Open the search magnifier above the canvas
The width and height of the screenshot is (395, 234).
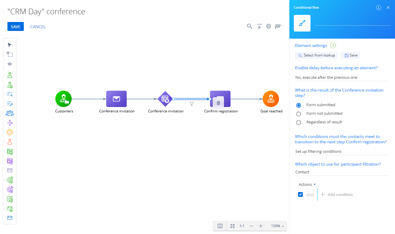click(250, 26)
